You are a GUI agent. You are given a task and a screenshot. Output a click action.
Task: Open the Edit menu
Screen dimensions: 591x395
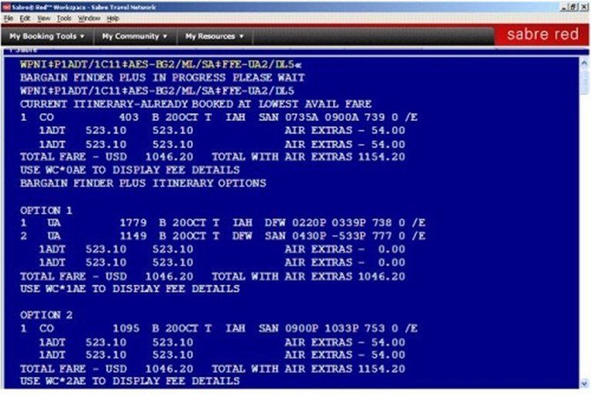pyautogui.click(x=25, y=18)
